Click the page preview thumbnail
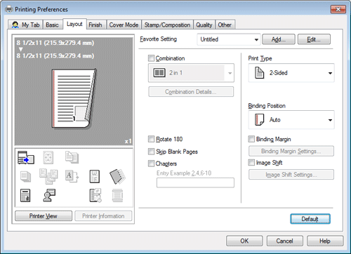The height and width of the screenshot is (254, 351). click(74, 99)
